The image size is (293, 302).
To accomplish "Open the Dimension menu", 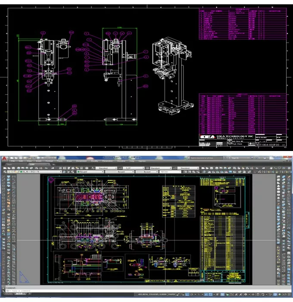I will tap(81, 161).
